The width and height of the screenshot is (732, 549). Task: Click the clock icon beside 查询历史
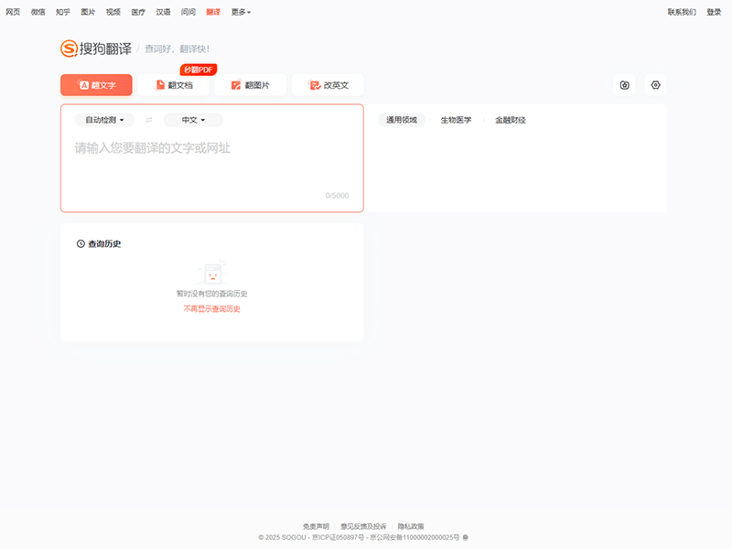81,244
